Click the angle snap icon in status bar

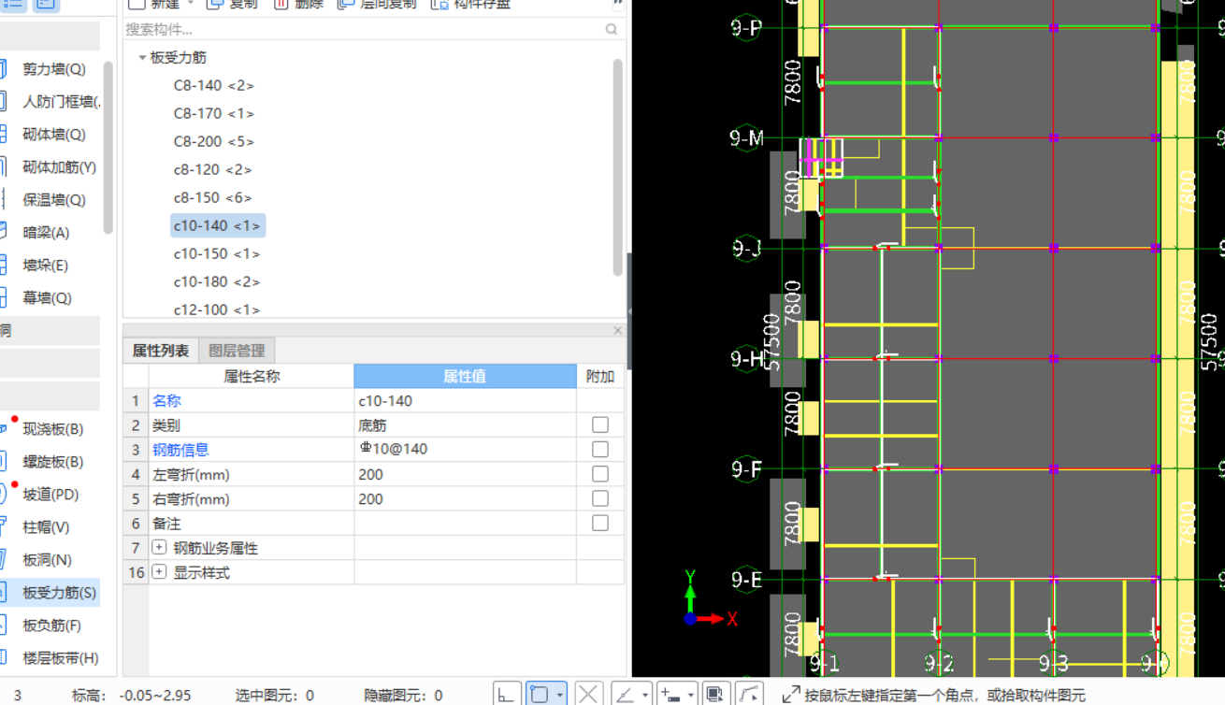coord(625,694)
